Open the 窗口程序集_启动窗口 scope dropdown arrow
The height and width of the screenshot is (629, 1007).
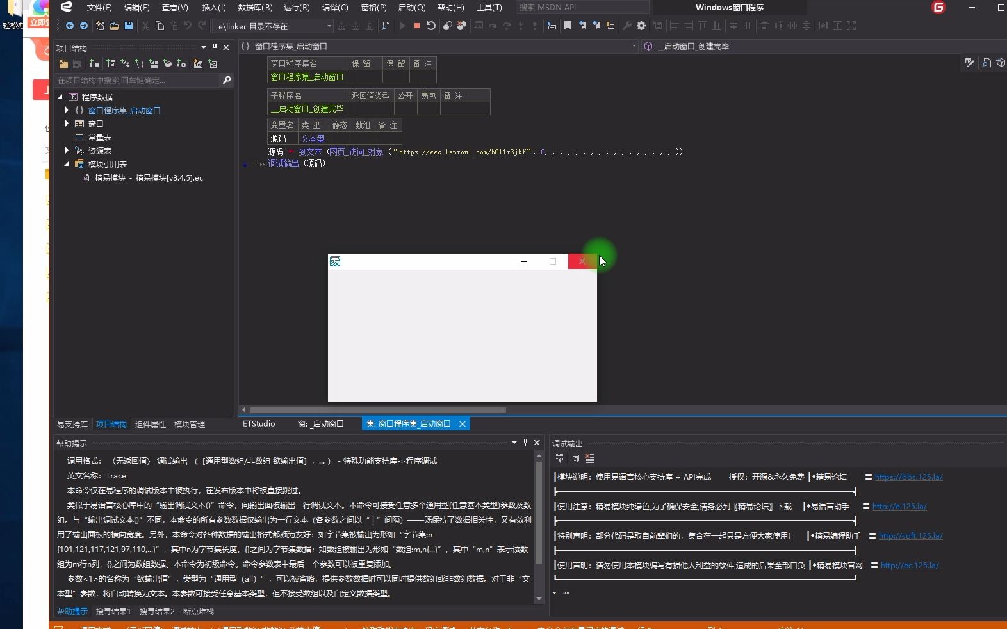pos(634,46)
